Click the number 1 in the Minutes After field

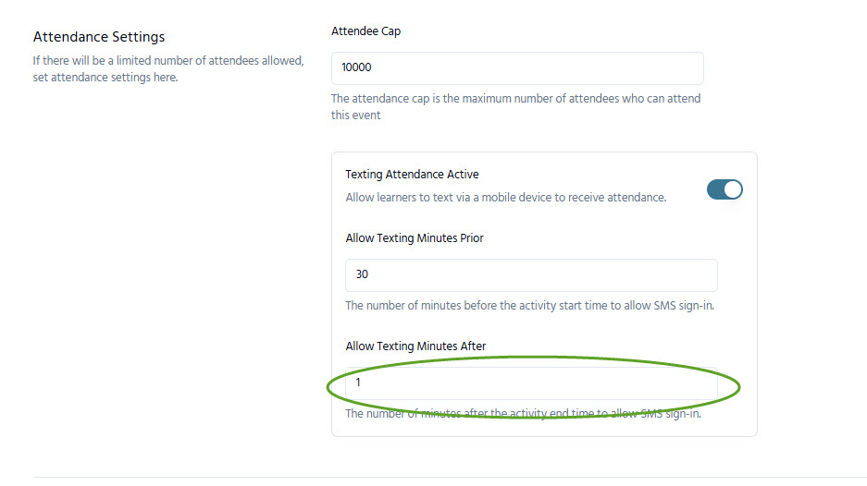358,383
